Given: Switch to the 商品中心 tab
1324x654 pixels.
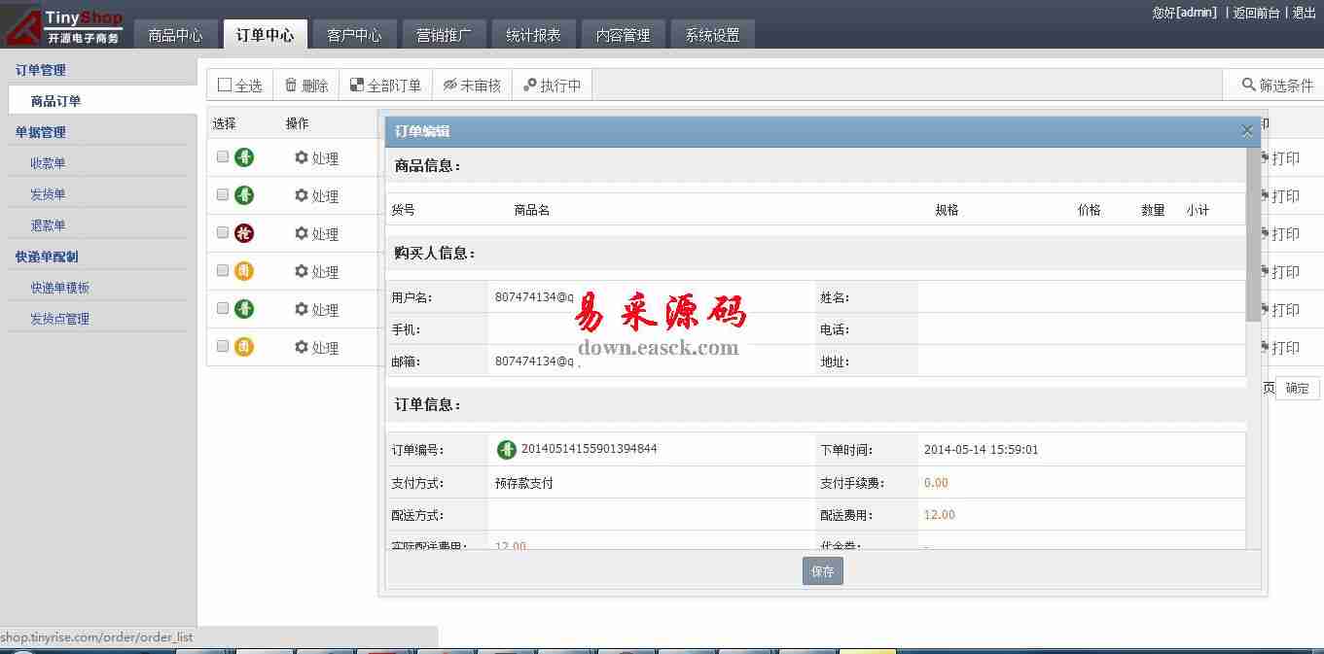Looking at the screenshot, I should point(175,35).
